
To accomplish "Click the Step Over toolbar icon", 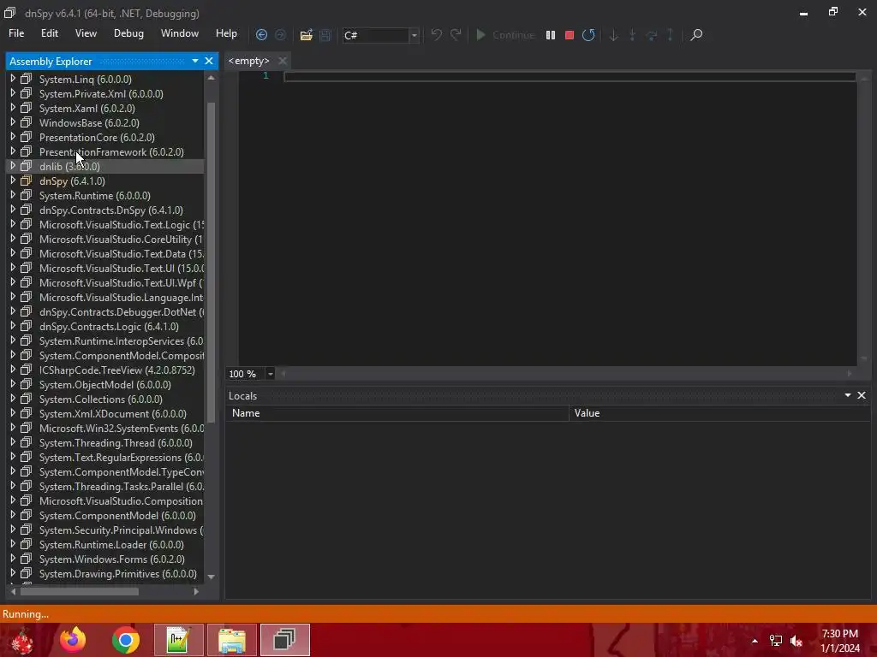I will click(652, 34).
